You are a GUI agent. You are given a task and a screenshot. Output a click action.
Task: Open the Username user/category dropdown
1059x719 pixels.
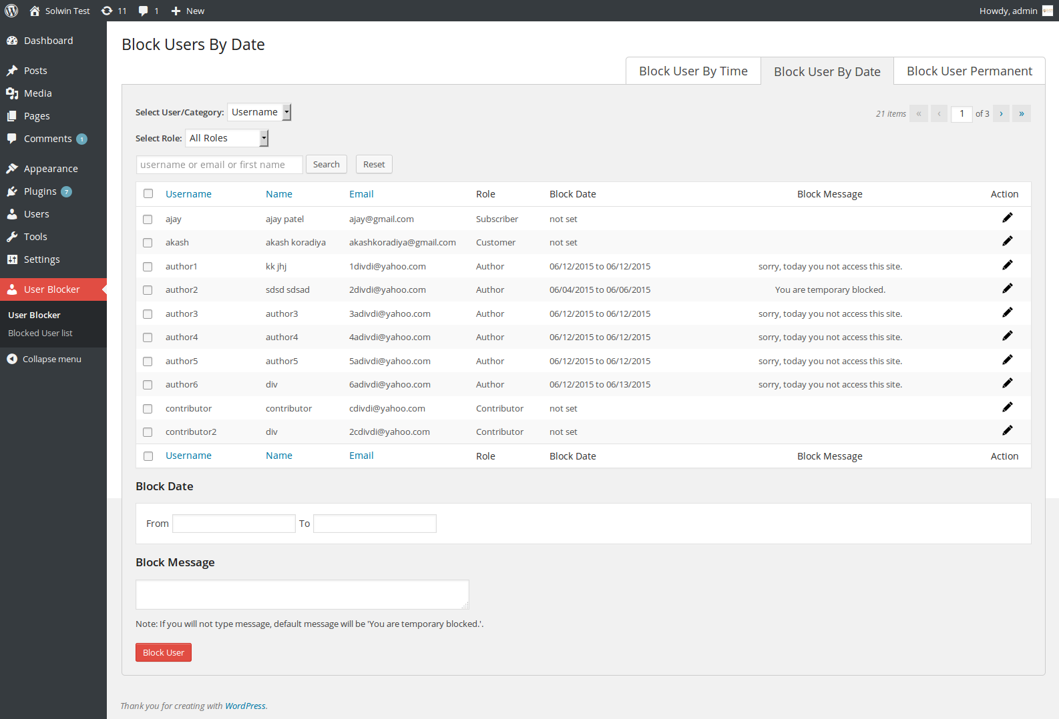(x=259, y=112)
